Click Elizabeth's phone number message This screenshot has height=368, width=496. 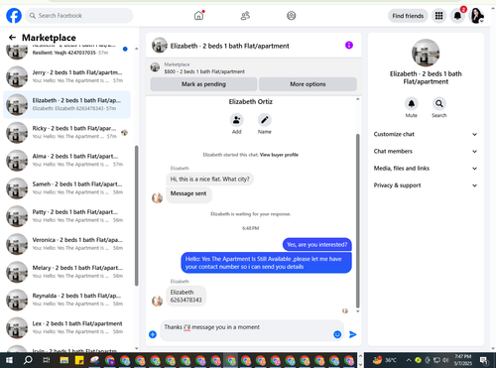(x=186, y=297)
